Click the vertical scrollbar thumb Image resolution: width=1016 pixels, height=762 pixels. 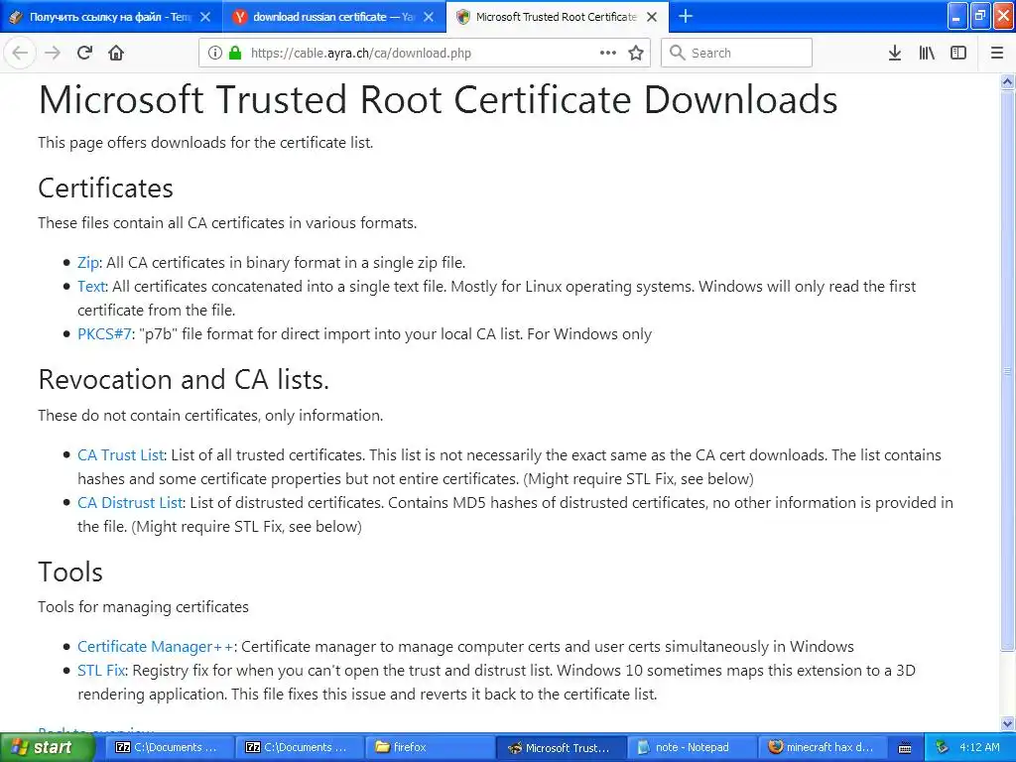click(x=1008, y=371)
